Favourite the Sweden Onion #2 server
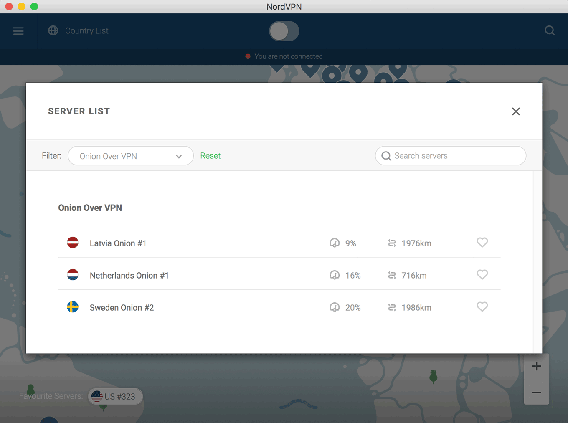This screenshot has height=423, width=568. pyautogui.click(x=482, y=306)
